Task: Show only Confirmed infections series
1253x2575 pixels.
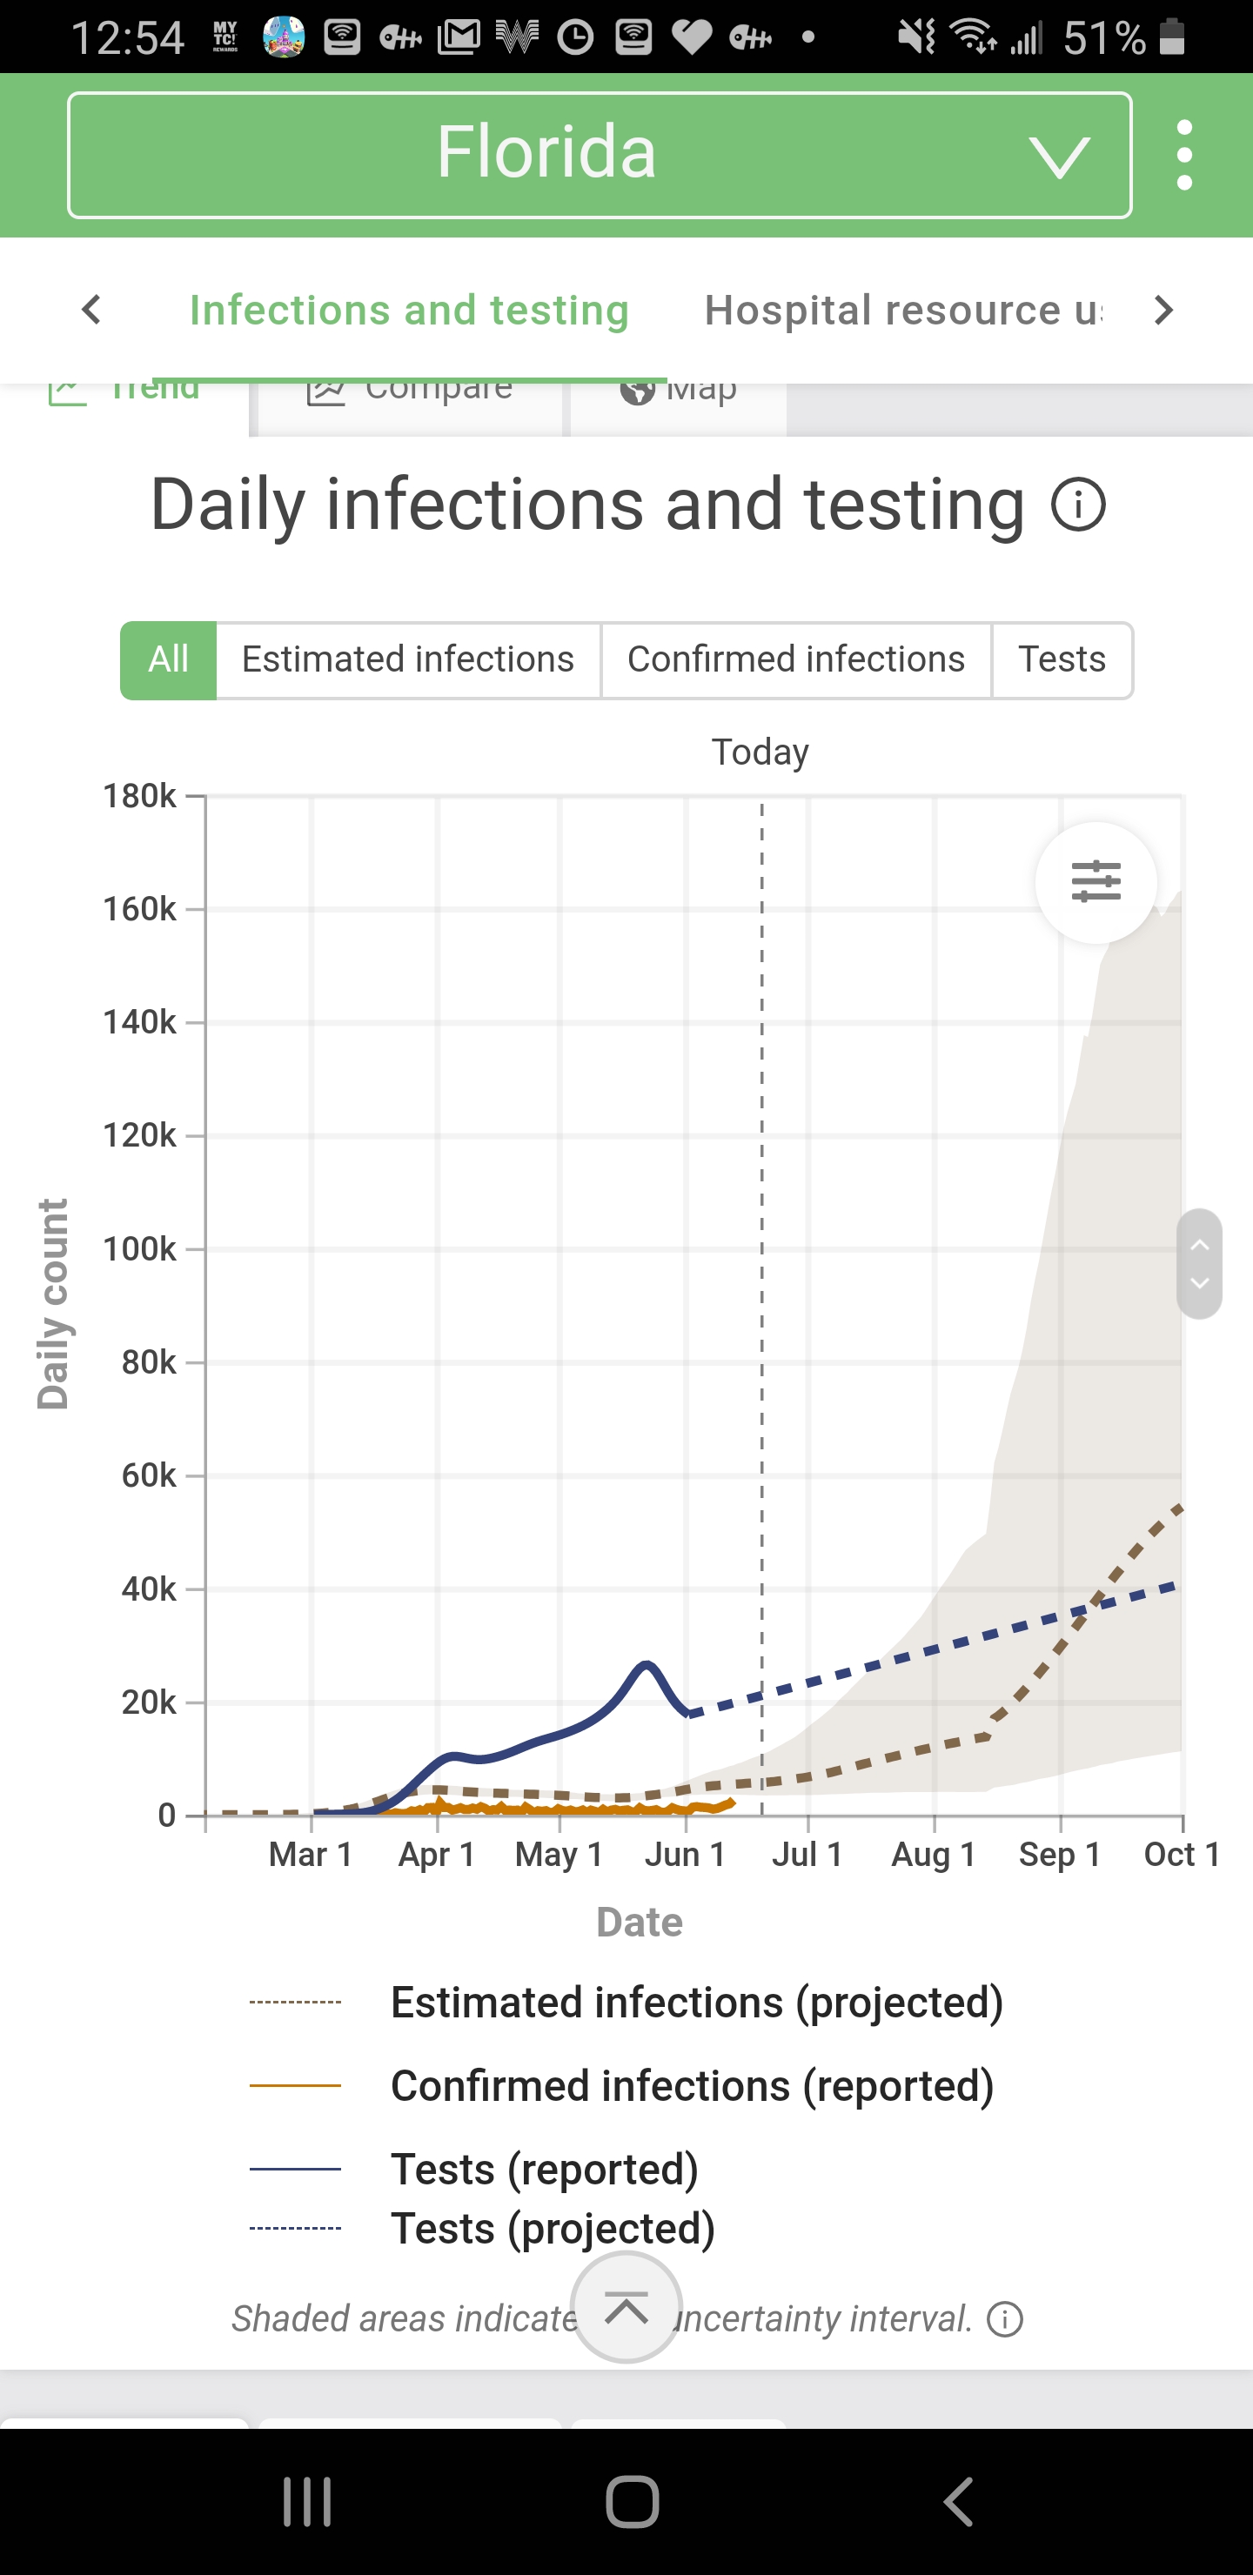Action: (796, 659)
